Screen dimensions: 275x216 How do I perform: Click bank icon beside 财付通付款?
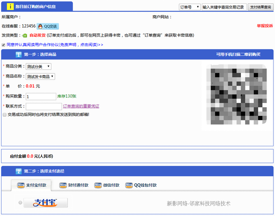[63, 185]
